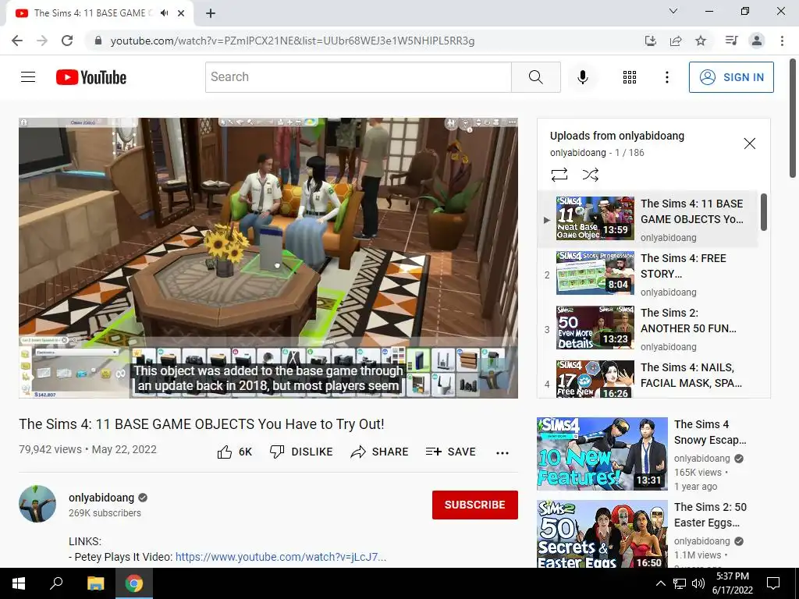Open onlyabidoang link under Snowy Escape video
The height and width of the screenshot is (599, 799).
[701, 459]
